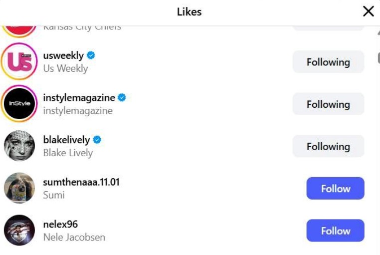Image resolution: width=380 pixels, height=255 pixels.
Task: Open the instylemagazine username link
Action: [x=79, y=97]
